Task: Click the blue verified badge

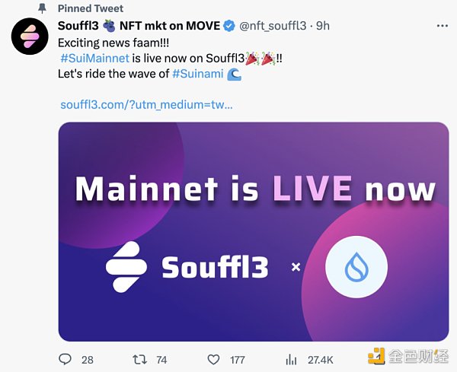Action: 228,26
